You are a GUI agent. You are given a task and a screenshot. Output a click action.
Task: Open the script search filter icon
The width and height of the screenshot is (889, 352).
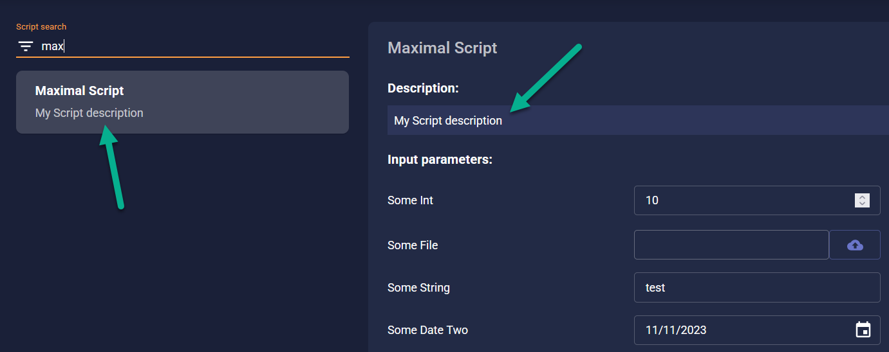point(26,46)
